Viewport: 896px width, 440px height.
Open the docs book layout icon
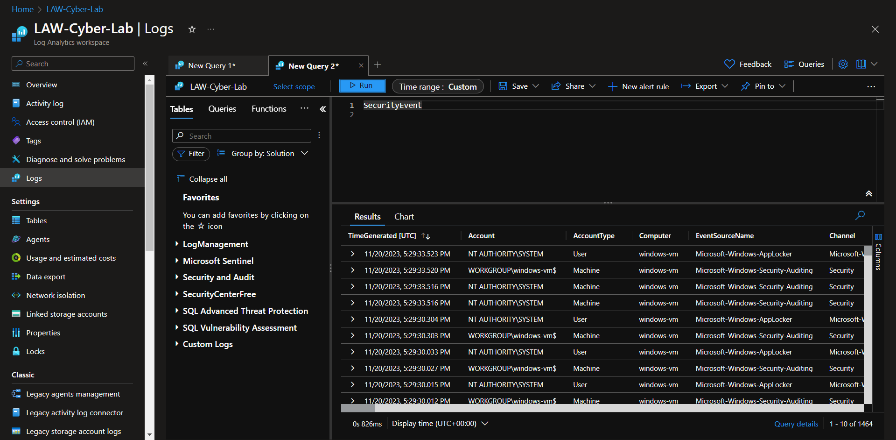click(861, 64)
